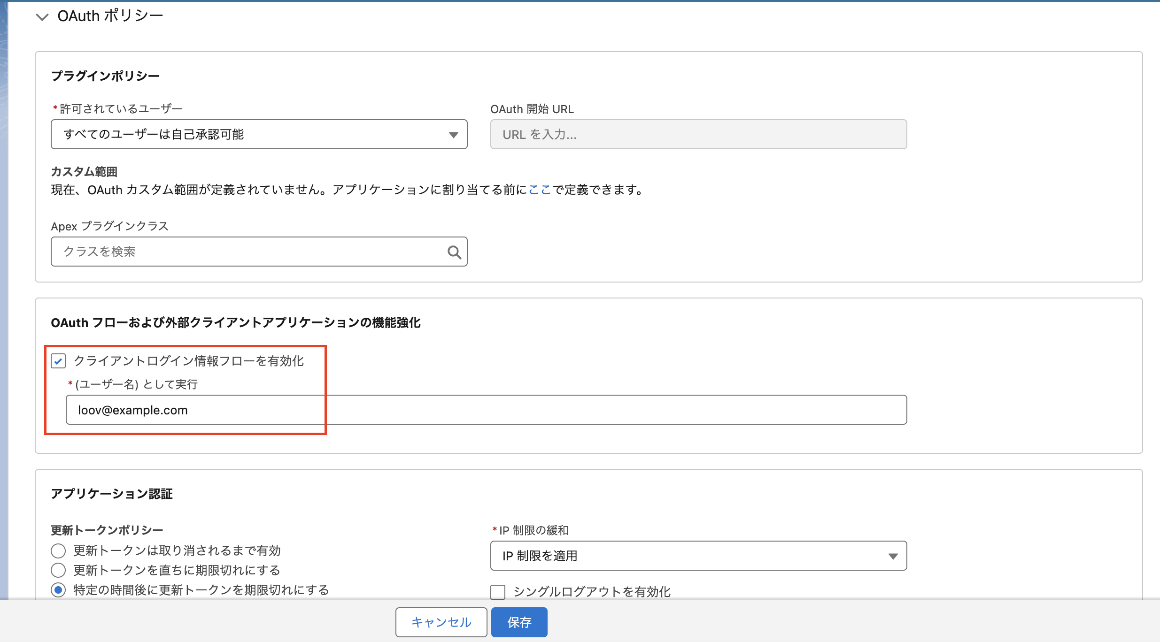
Task: Click the クライアントログイン情報フローを有効化 label text
Action: (x=189, y=361)
